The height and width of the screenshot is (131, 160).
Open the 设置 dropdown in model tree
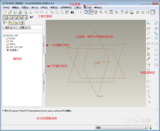tap(24, 28)
